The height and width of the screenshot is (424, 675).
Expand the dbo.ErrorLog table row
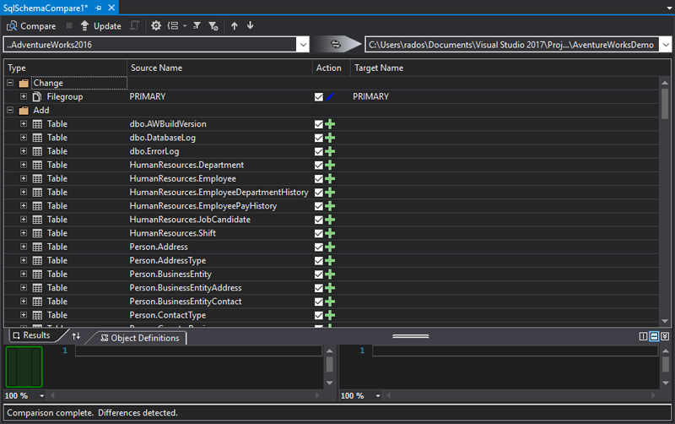pos(24,151)
